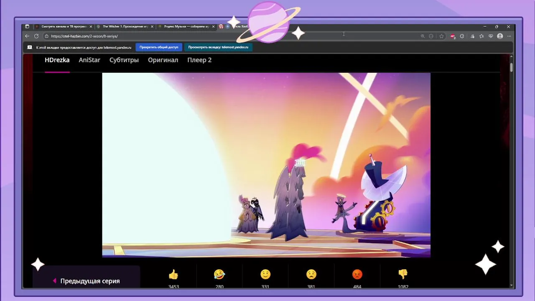
Task: Close the Яндекс Музыка tab
Action: [213, 26]
